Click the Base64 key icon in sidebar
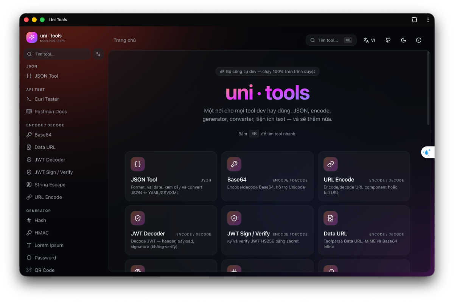Image resolution: width=454 pixels, height=302 pixels. coord(29,135)
